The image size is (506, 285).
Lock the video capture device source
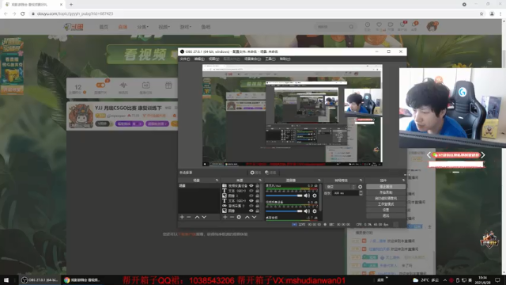point(257,185)
